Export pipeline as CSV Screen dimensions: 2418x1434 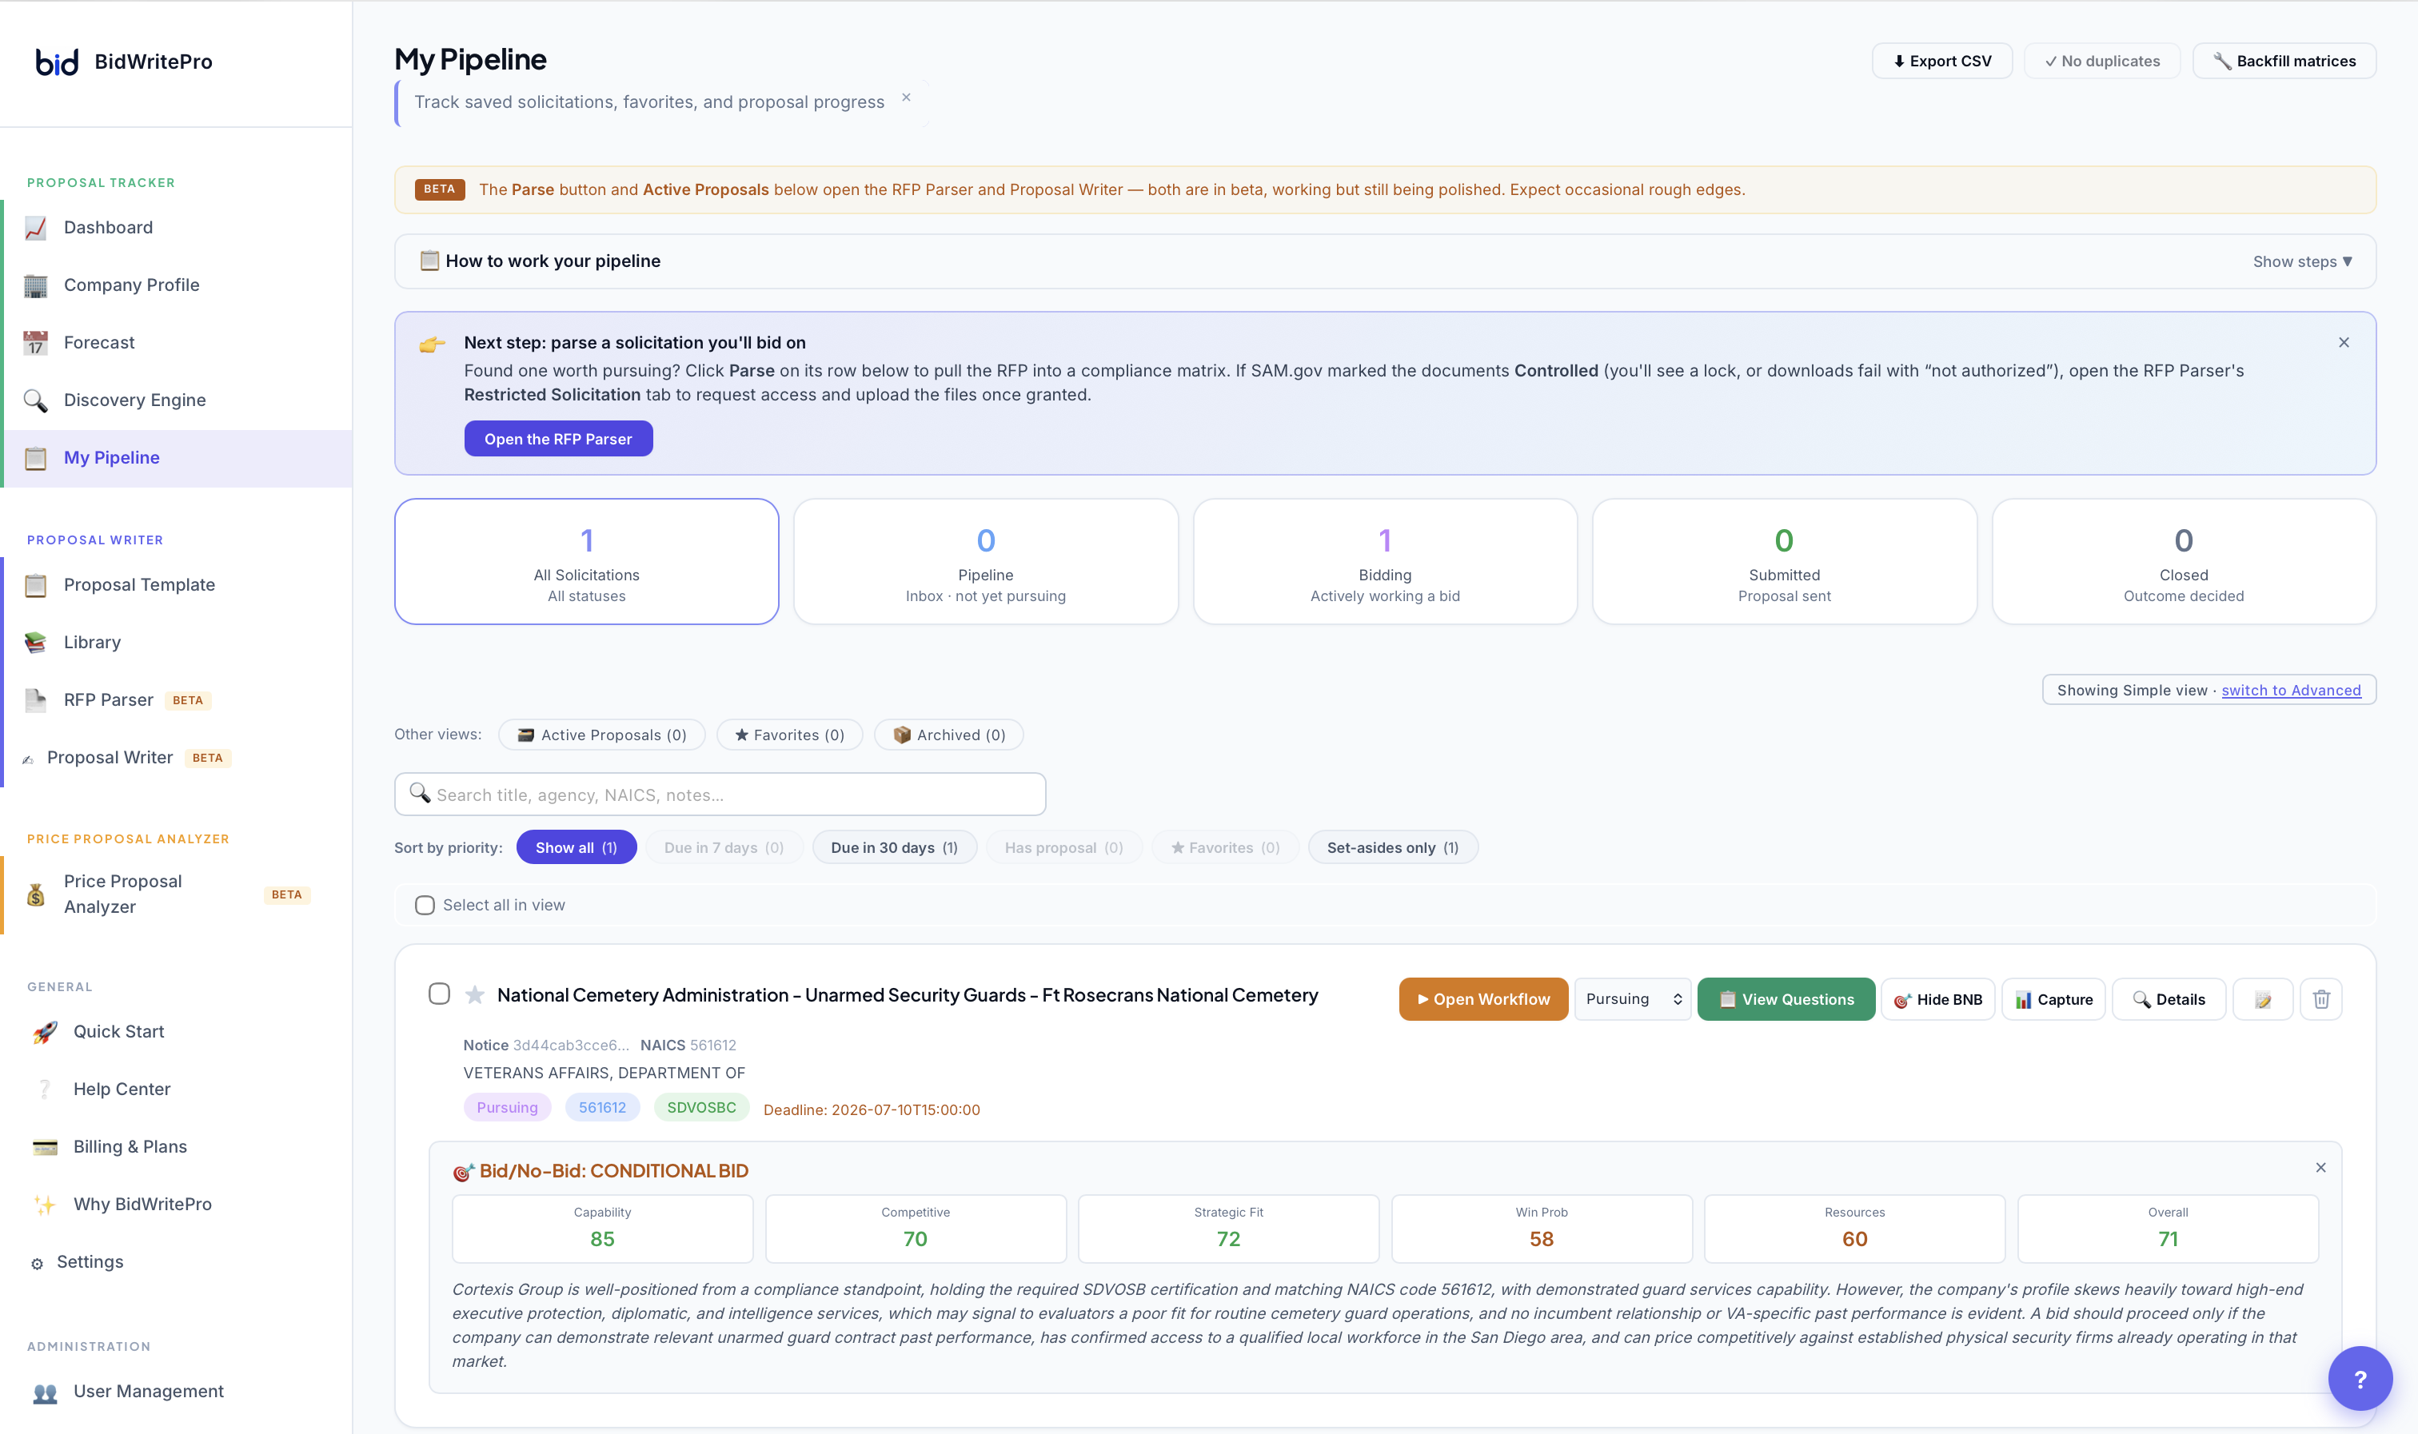click(x=1941, y=61)
